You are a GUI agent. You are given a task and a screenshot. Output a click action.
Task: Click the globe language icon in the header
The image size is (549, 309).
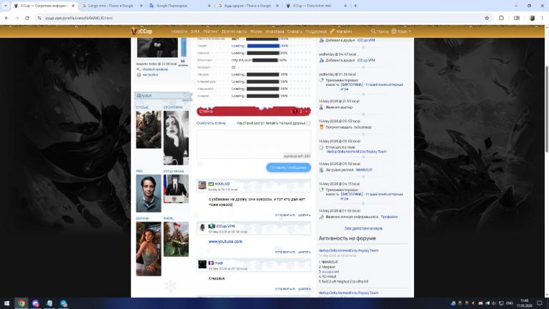(x=394, y=31)
